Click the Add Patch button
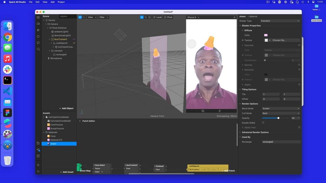Screen dimensions: 326x183 point(228,171)
